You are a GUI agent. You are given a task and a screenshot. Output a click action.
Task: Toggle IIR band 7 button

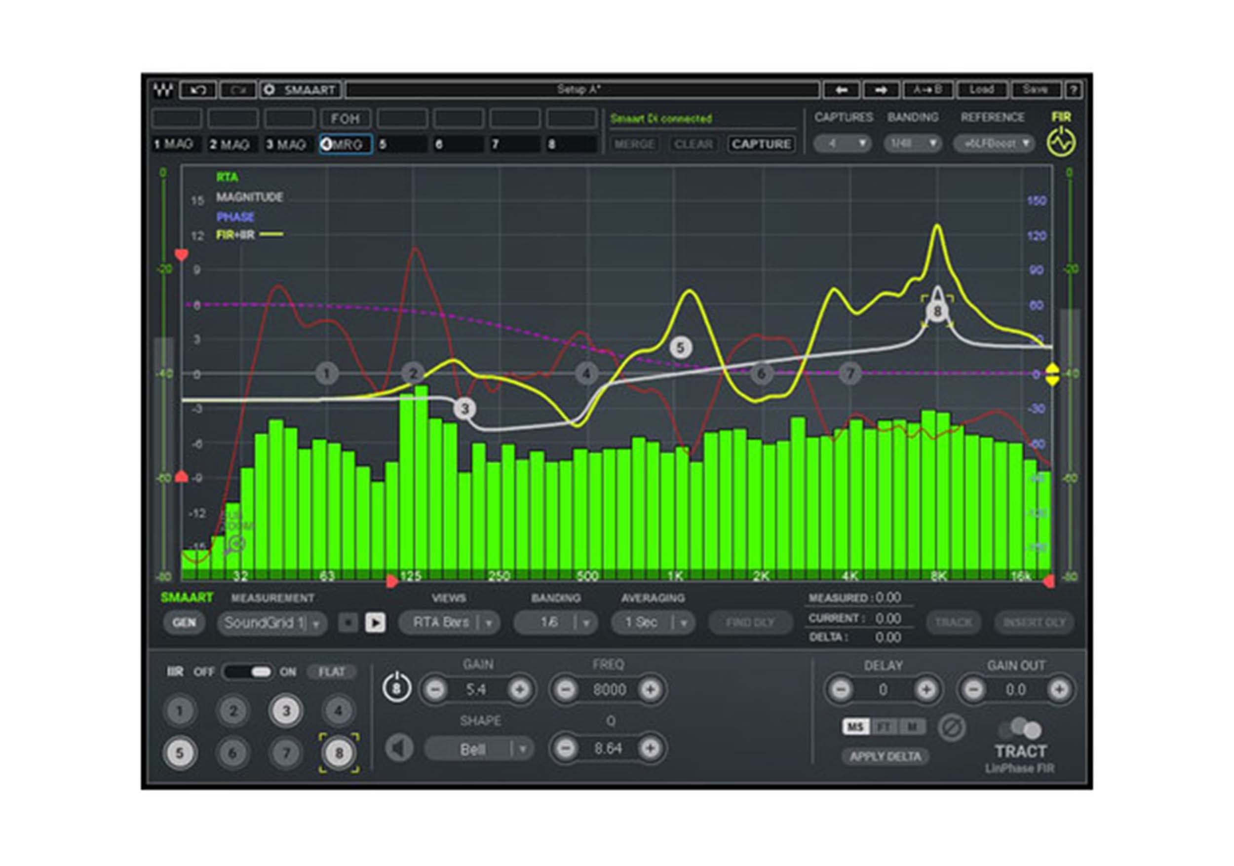click(x=286, y=753)
